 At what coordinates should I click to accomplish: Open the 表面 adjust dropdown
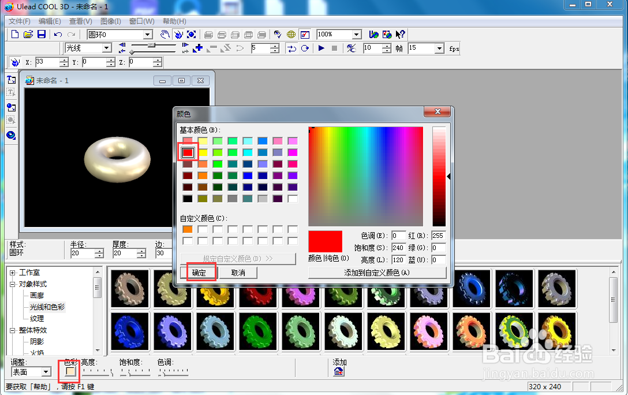[46, 372]
